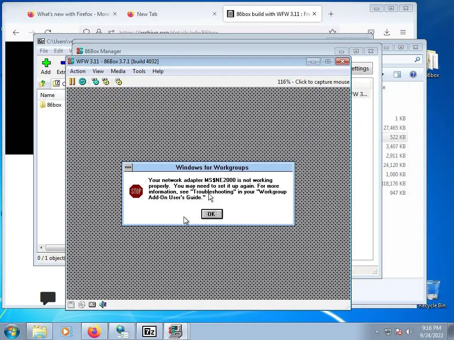Open the View menu in 86Box

coord(98,71)
